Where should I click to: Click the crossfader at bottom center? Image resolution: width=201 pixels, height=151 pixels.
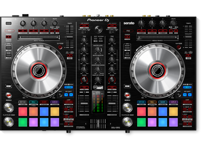tap(98, 124)
